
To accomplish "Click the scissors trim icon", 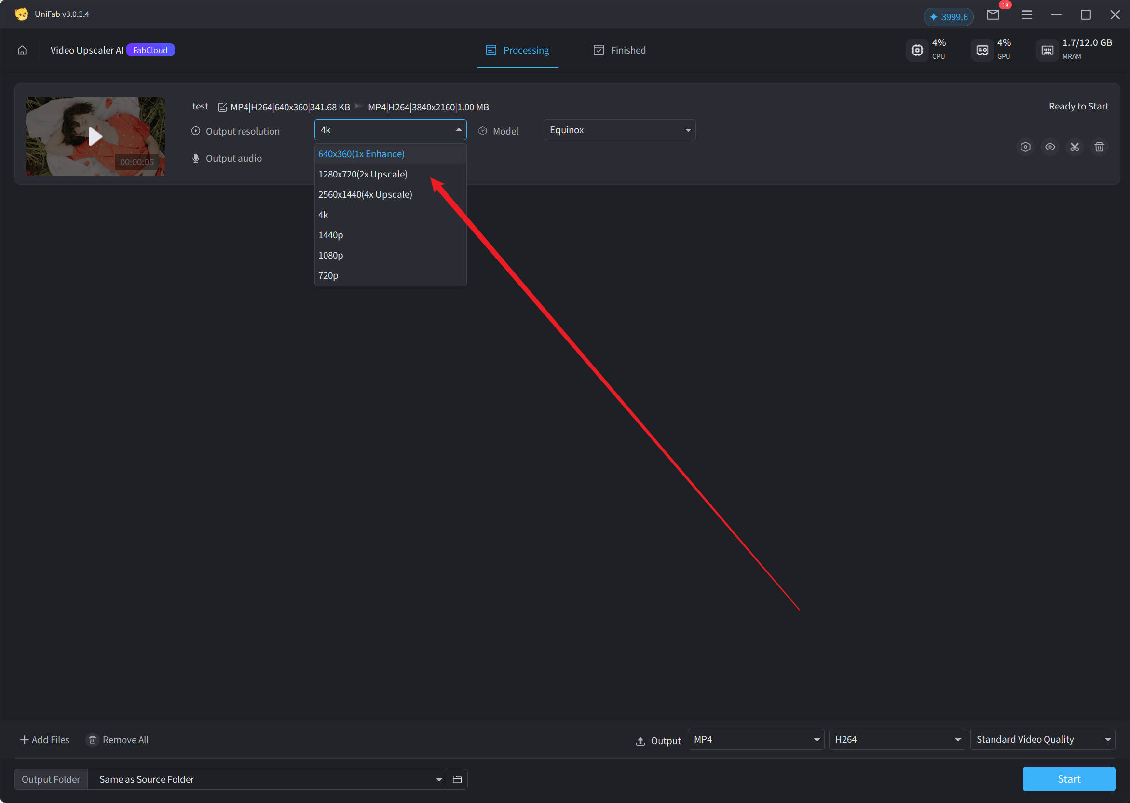I will click(x=1075, y=147).
